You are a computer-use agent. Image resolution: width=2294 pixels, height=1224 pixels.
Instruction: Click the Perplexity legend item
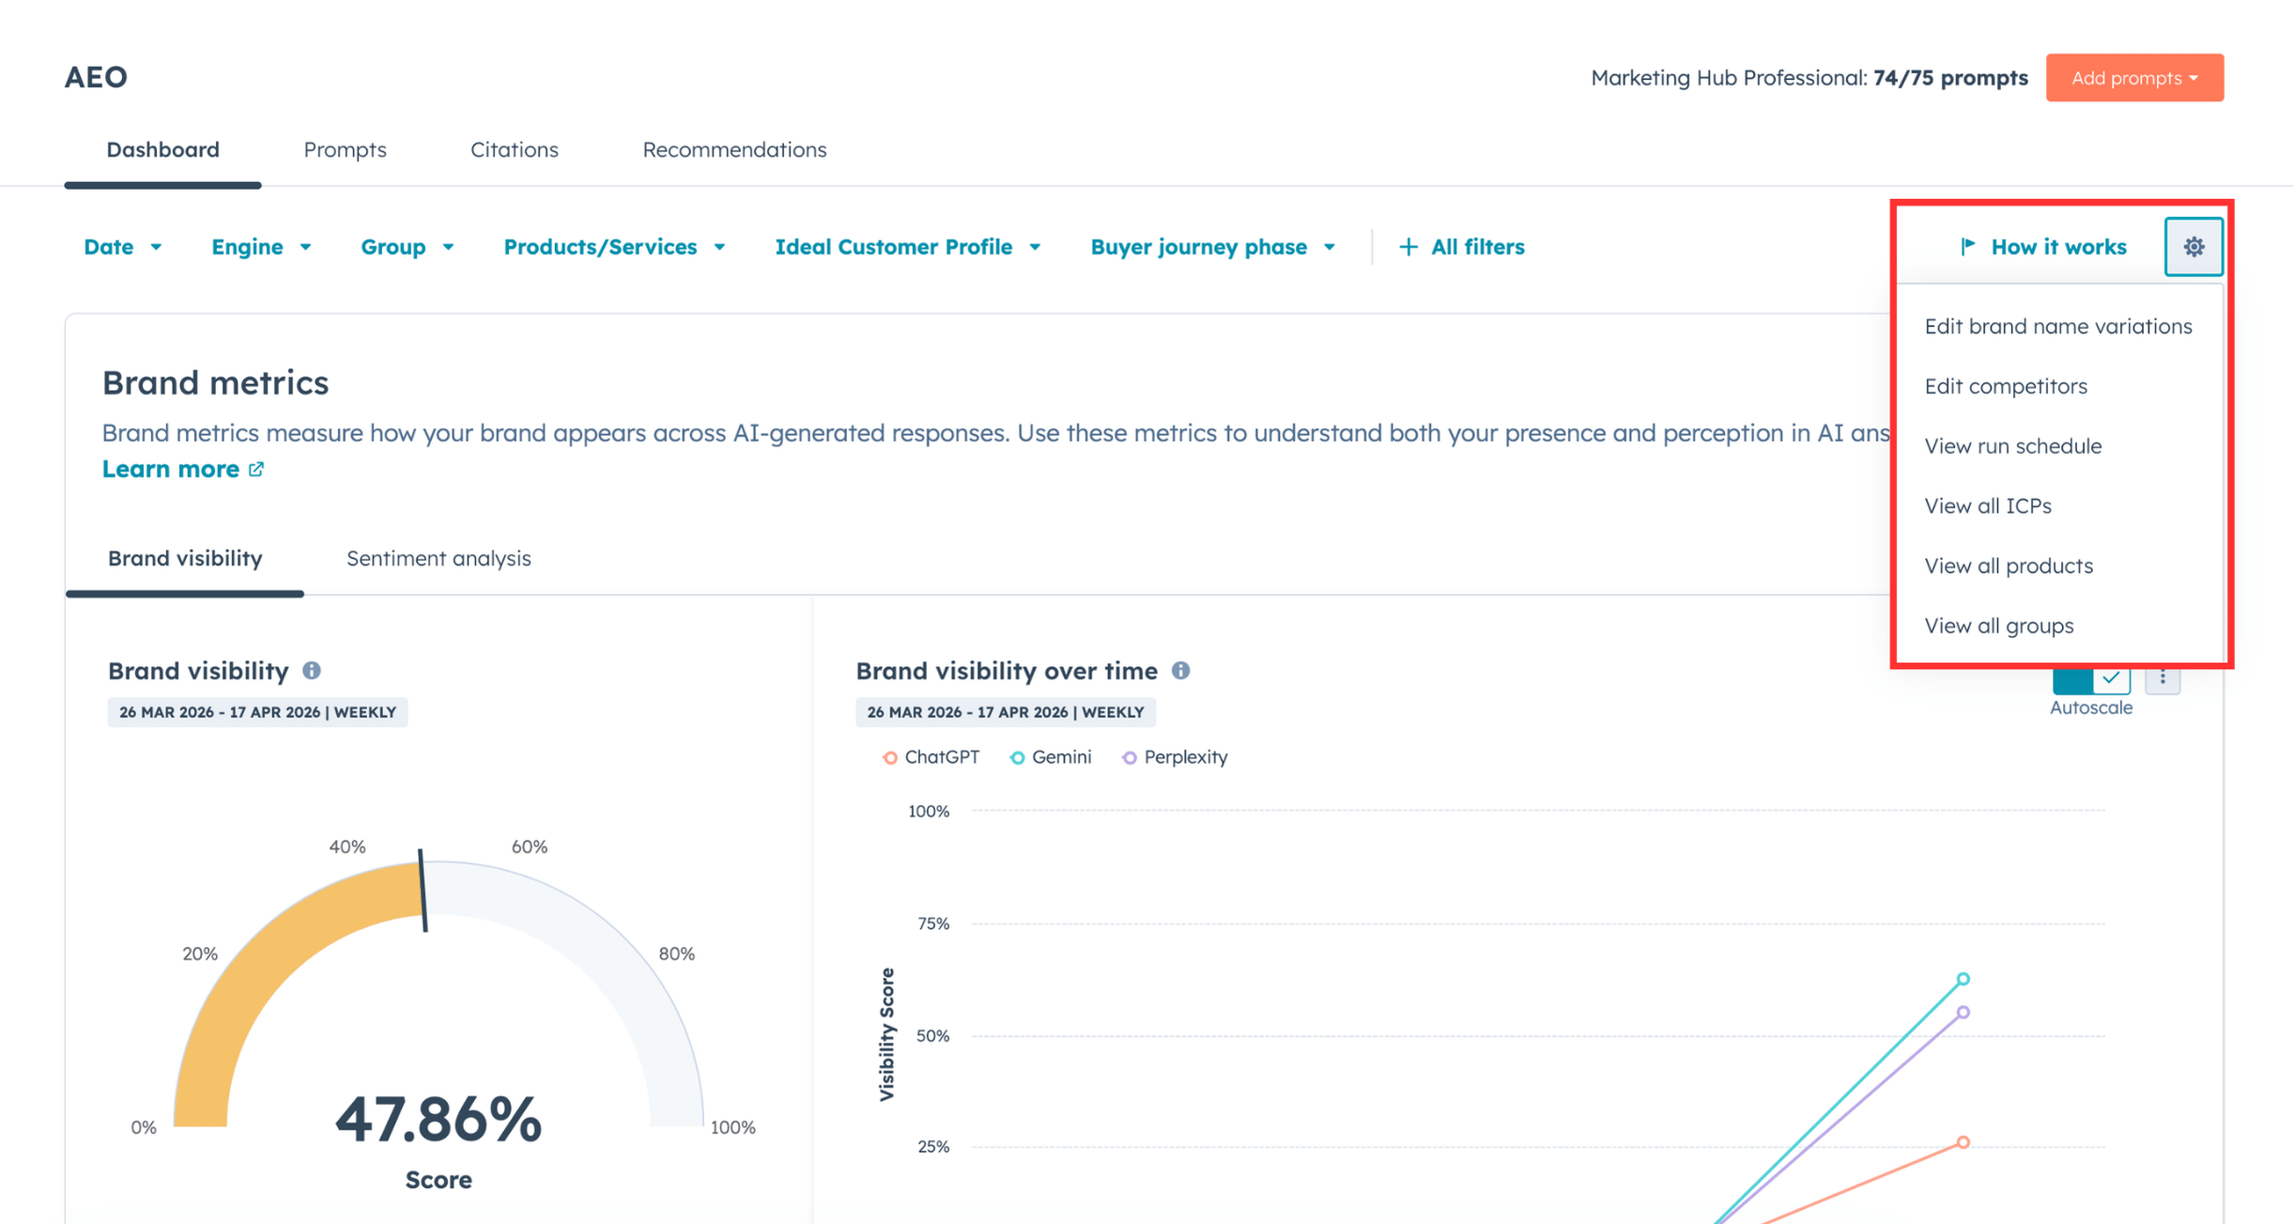pyautogui.click(x=1174, y=757)
